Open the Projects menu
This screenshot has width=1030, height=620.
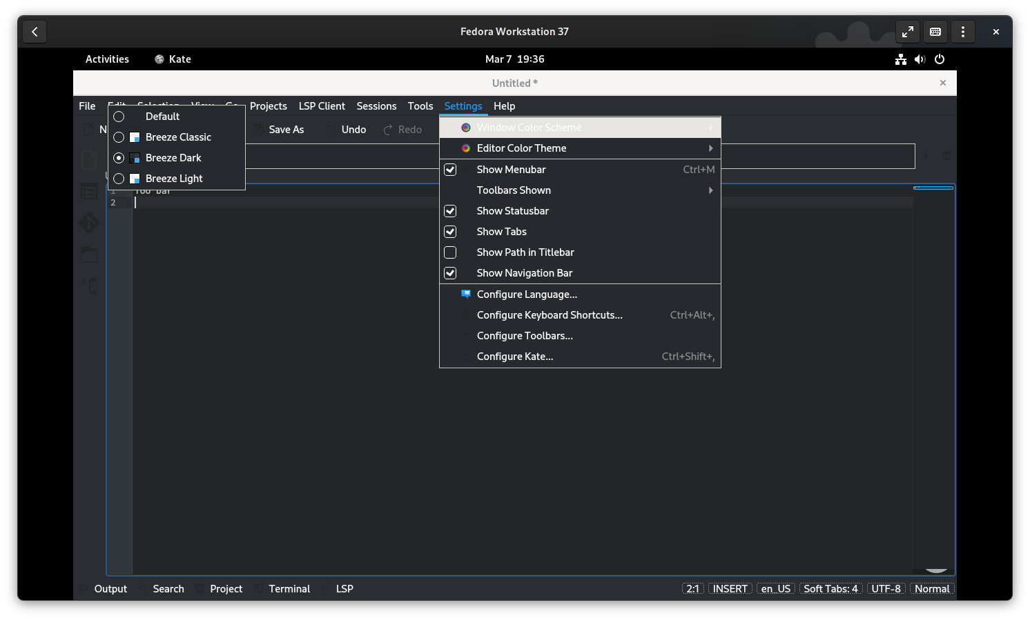(x=269, y=106)
